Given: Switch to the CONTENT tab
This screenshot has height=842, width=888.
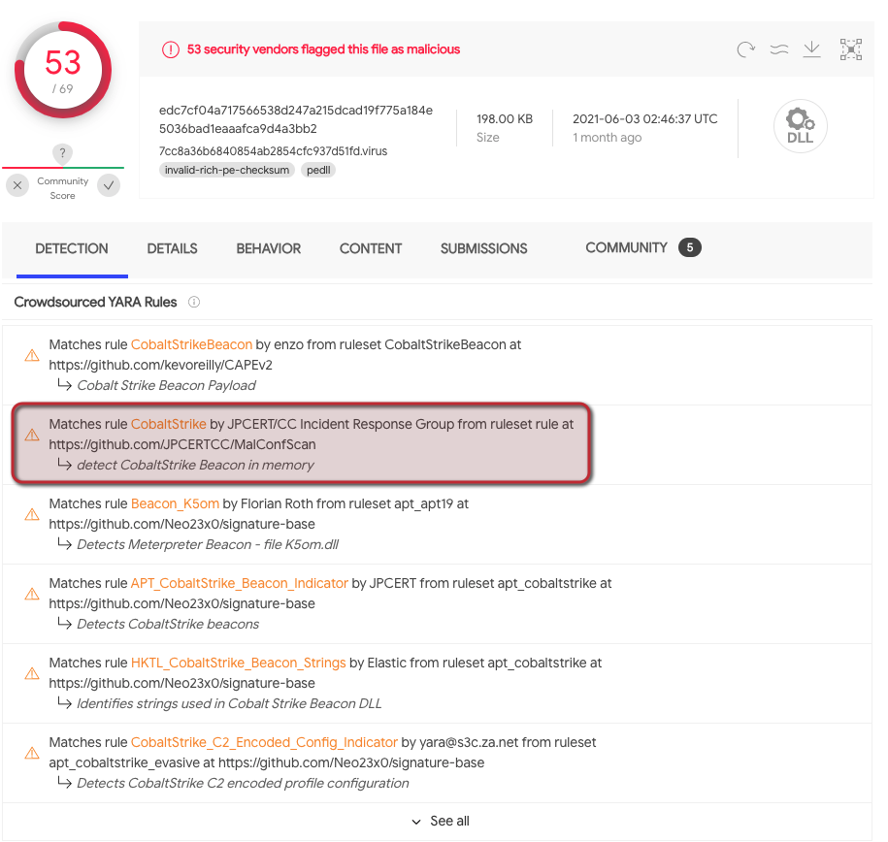Looking at the screenshot, I should click(x=371, y=248).
